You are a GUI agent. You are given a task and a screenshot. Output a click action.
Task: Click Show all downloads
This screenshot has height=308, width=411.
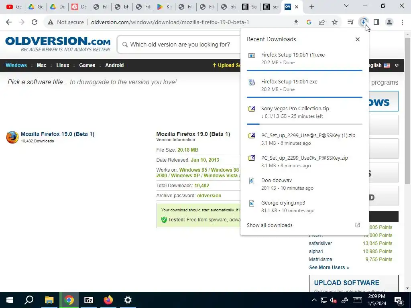click(269, 225)
